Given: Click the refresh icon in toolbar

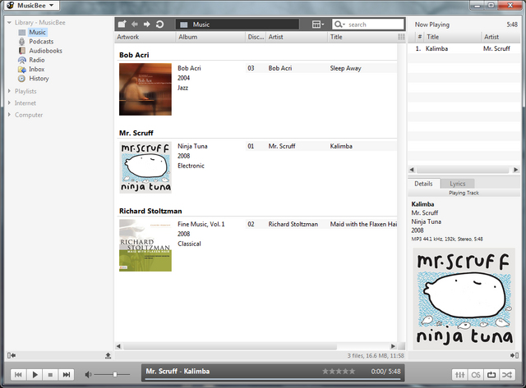Looking at the screenshot, I should point(159,24).
